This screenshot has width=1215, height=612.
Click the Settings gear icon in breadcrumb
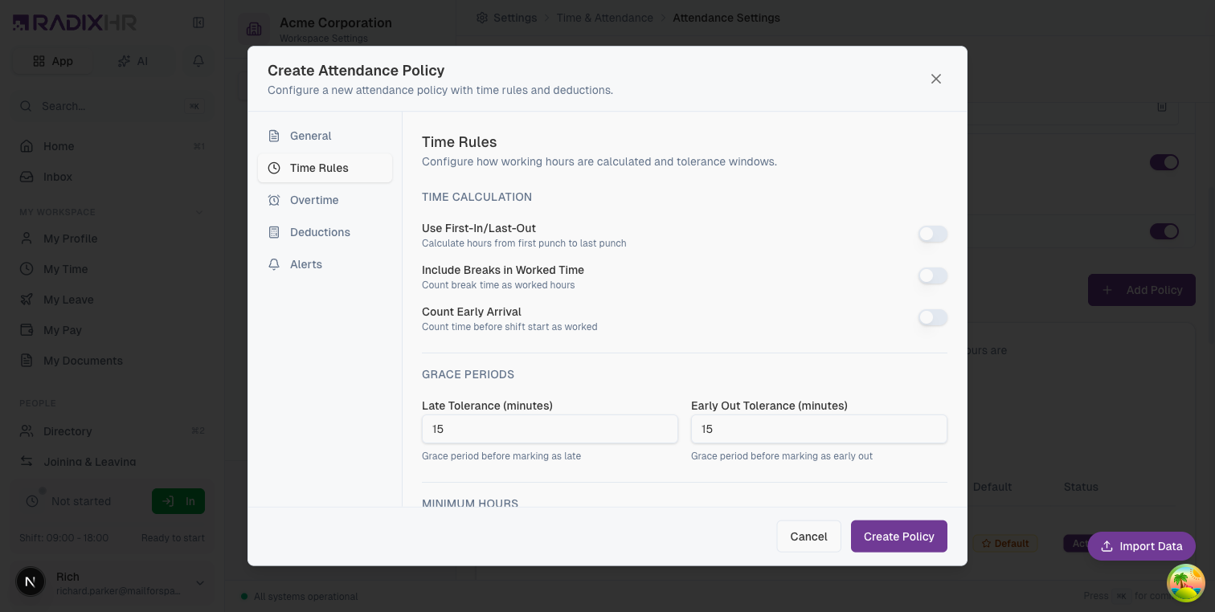[482, 18]
